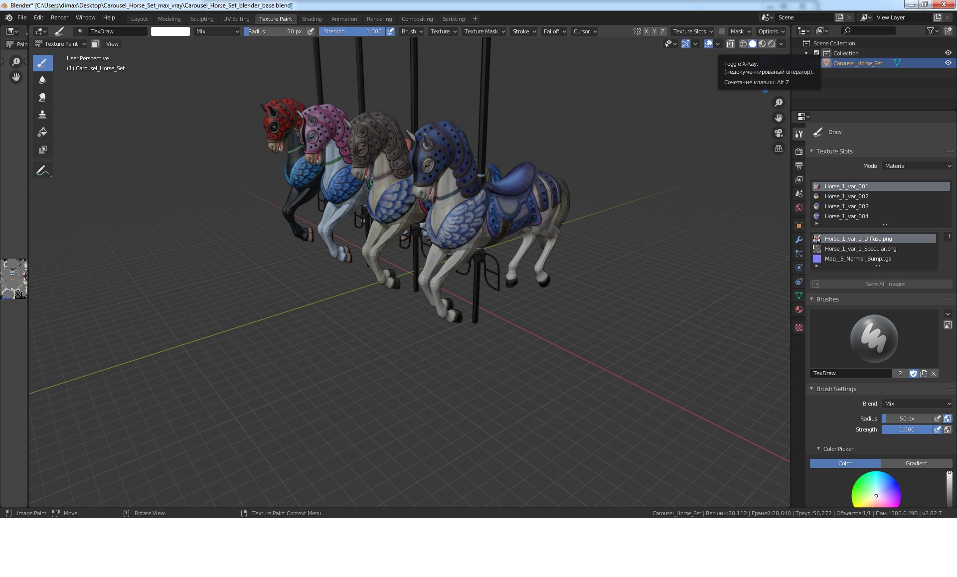Click the viewport pan hand icon
The width and height of the screenshot is (957, 577).
[779, 118]
